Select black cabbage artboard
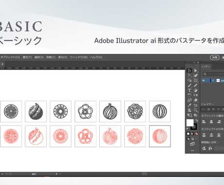The height and width of the screenshot is (185, 224). coord(135,111)
